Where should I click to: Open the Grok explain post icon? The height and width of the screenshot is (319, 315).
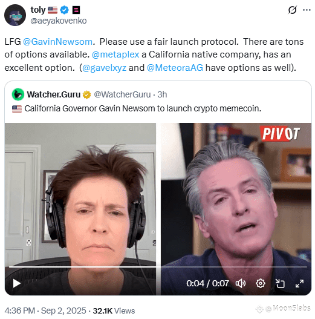[x=292, y=10]
